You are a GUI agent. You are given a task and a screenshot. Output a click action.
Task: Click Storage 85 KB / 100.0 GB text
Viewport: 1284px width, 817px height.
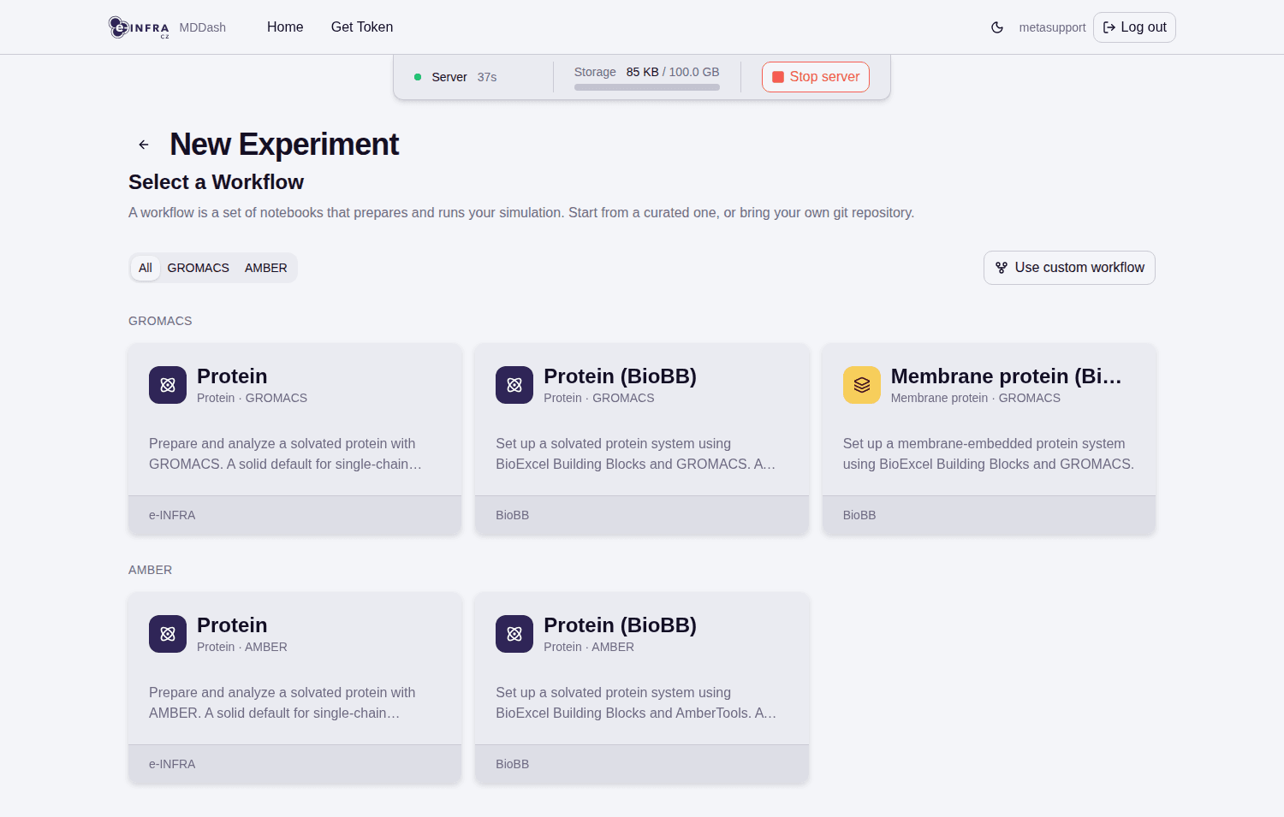coord(647,72)
